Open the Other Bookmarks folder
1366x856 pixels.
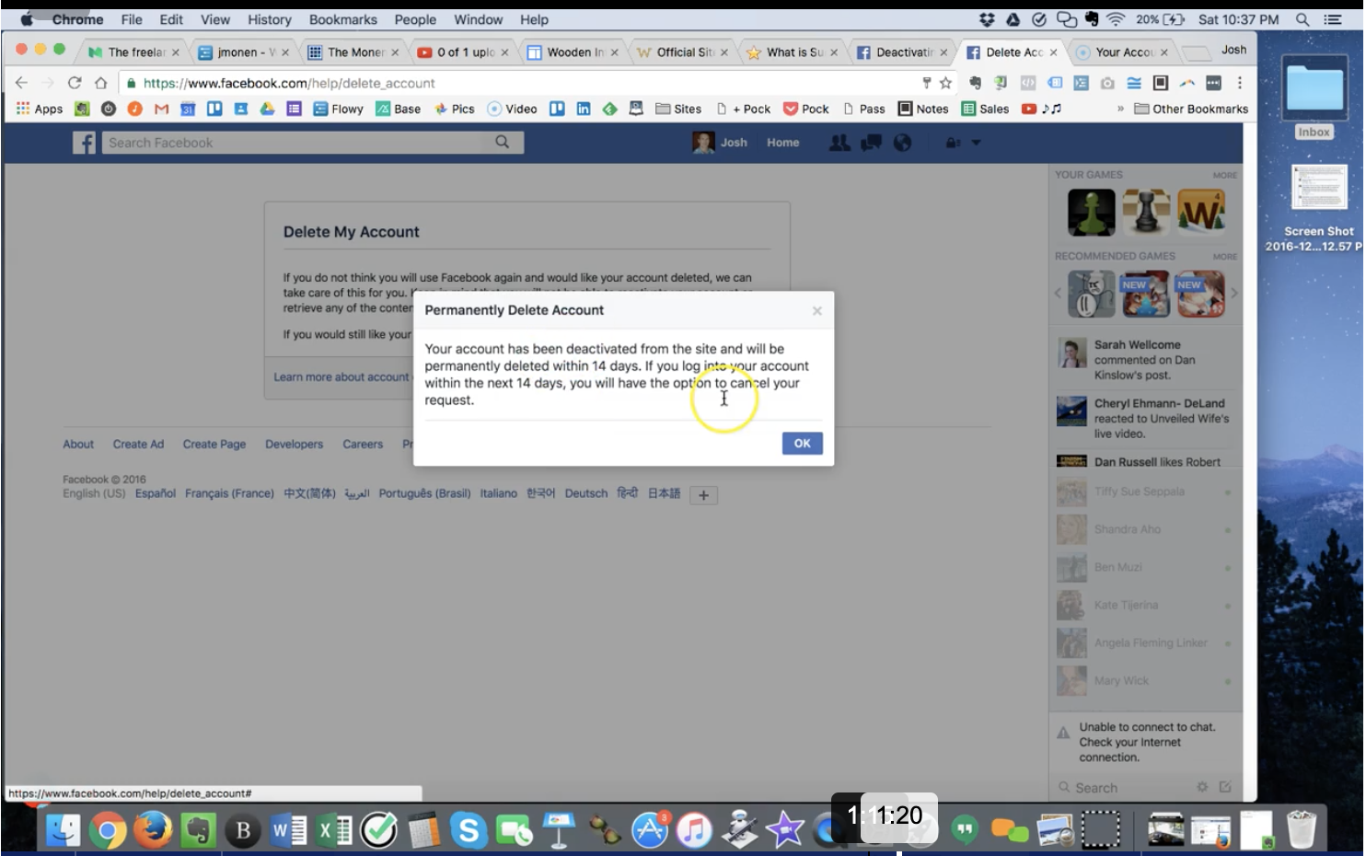pyautogui.click(x=1191, y=109)
